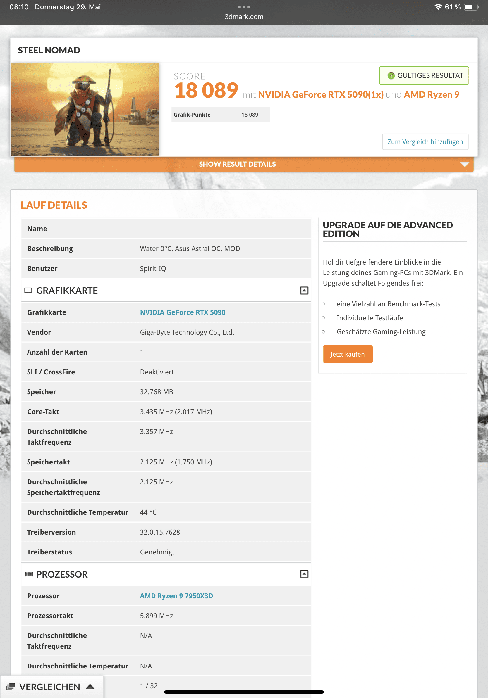Add result via Zum Vergleich hinzufügen
The height and width of the screenshot is (698, 488).
coord(425,142)
